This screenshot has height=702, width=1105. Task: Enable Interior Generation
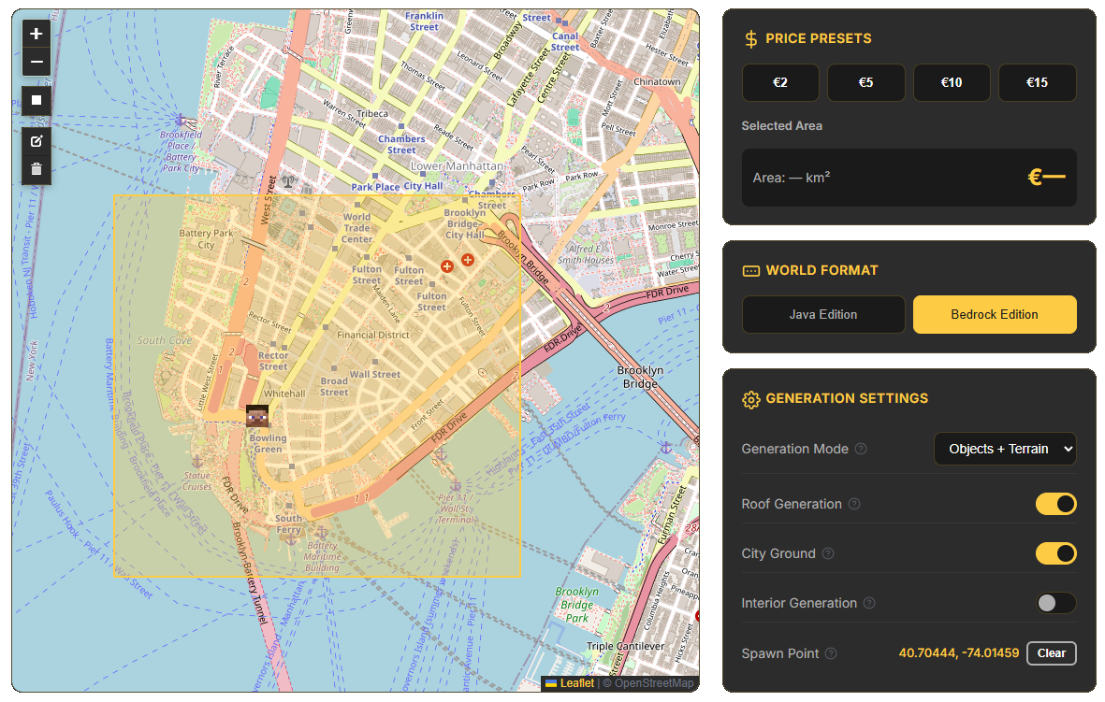(1056, 603)
